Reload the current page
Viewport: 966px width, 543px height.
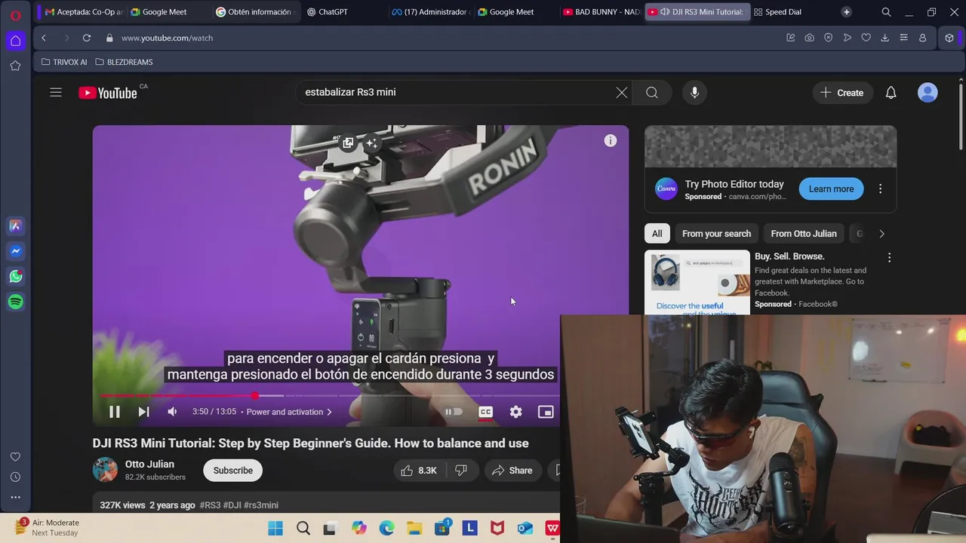point(87,38)
